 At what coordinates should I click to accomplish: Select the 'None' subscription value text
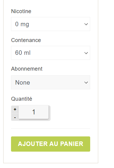pyautogui.click(x=23, y=83)
